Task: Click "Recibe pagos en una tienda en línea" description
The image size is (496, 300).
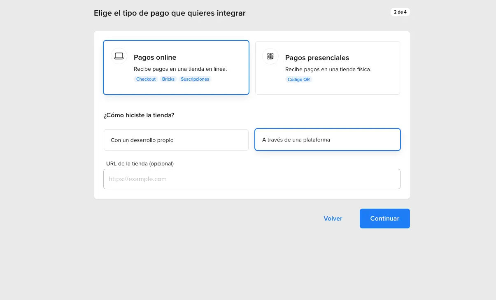Action: (x=180, y=69)
